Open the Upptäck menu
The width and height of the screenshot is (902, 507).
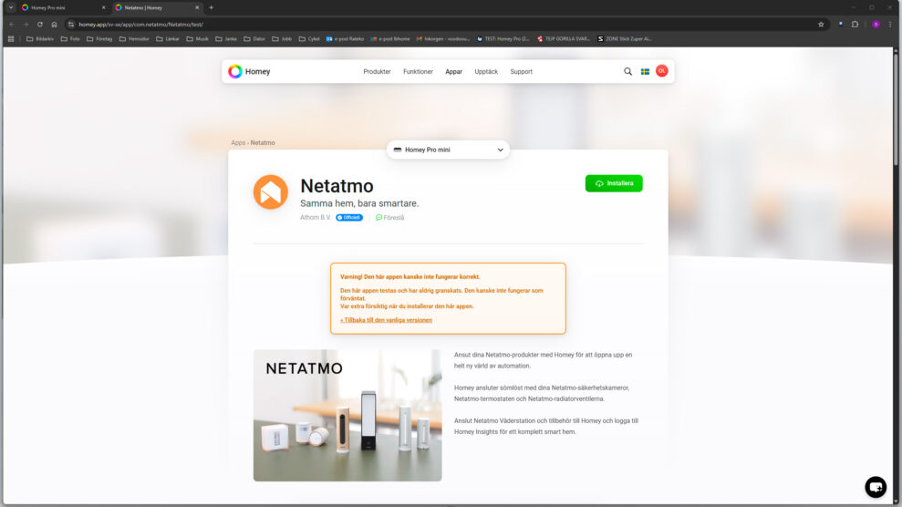[486, 72]
